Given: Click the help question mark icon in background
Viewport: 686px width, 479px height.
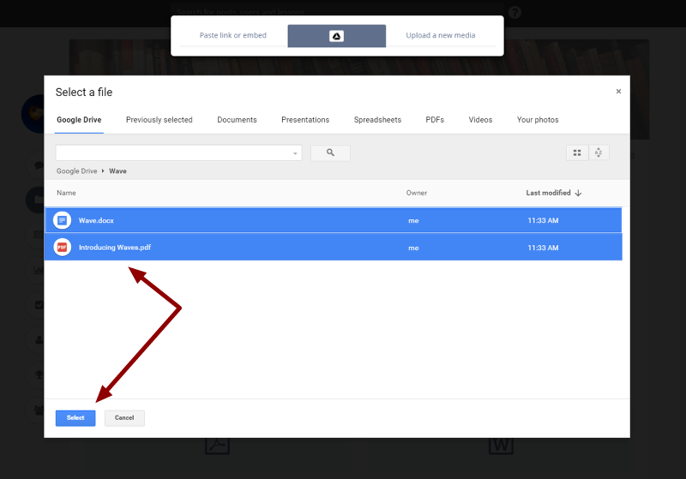Looking at the screenshot, I should (x=515, y=12).
